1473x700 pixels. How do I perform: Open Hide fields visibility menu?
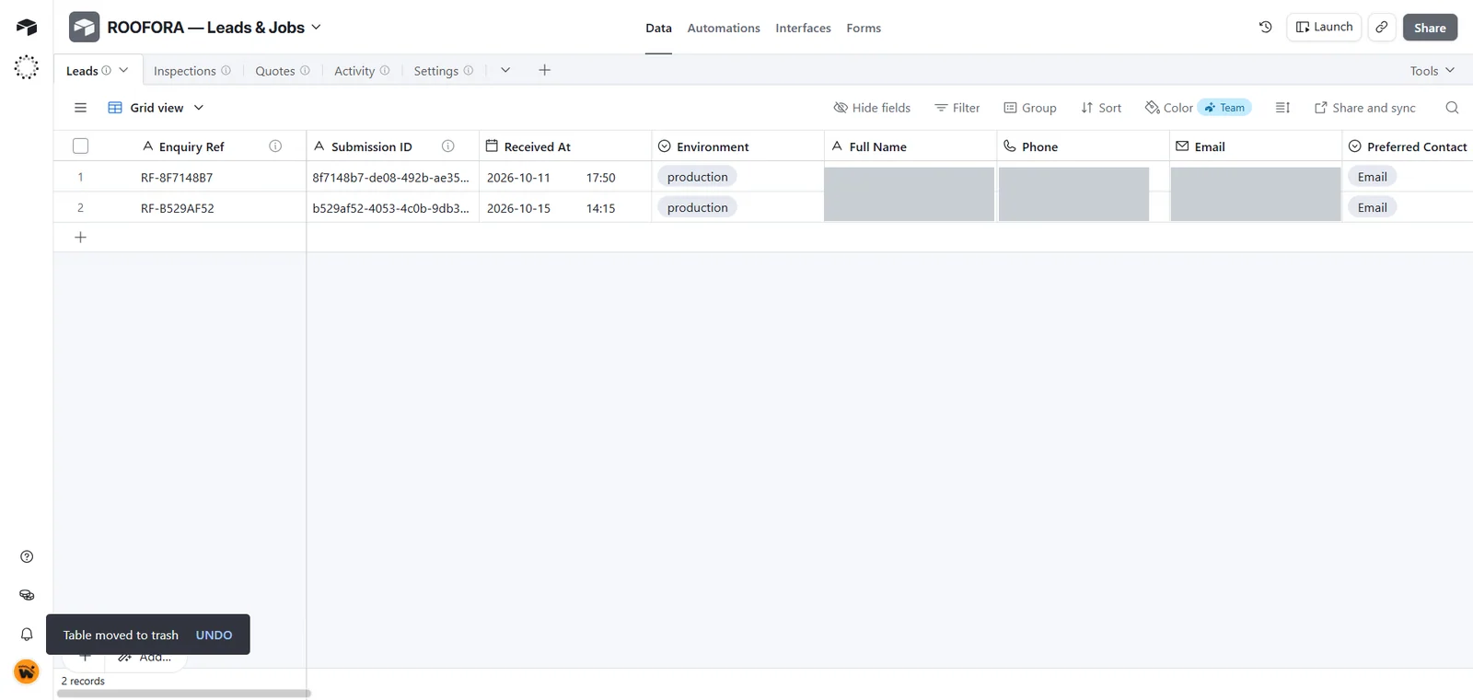872,108
